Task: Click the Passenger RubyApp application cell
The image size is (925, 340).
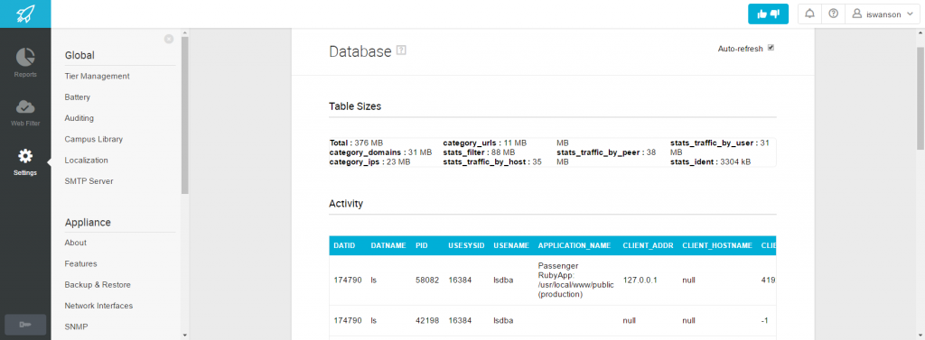Action: pyautogui.click(x=576, y=280)
